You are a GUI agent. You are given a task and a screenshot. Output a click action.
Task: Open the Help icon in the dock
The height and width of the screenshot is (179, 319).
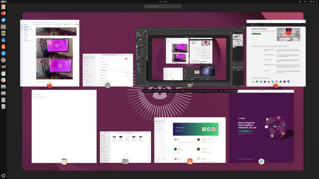[3, 53]
